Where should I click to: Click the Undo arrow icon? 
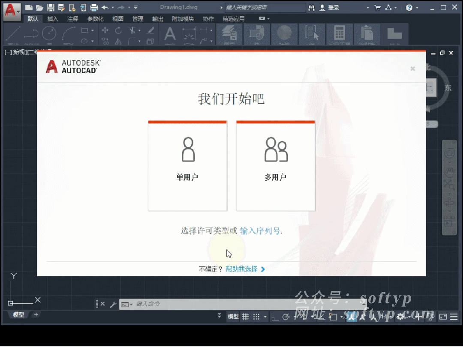(x=105, y=8)
